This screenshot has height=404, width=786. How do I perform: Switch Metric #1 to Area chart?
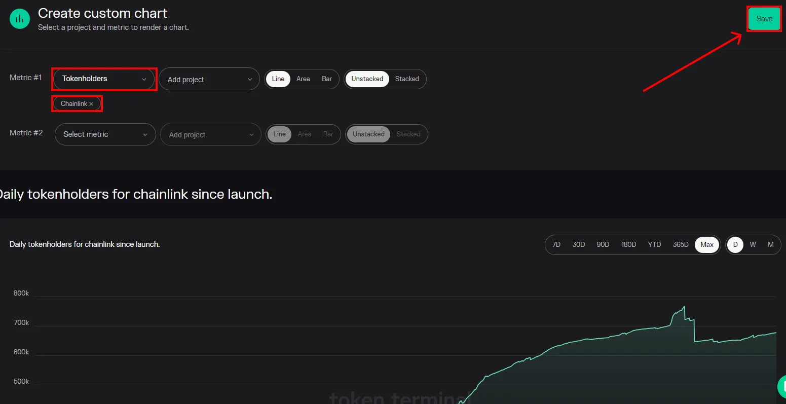[303, 79]
